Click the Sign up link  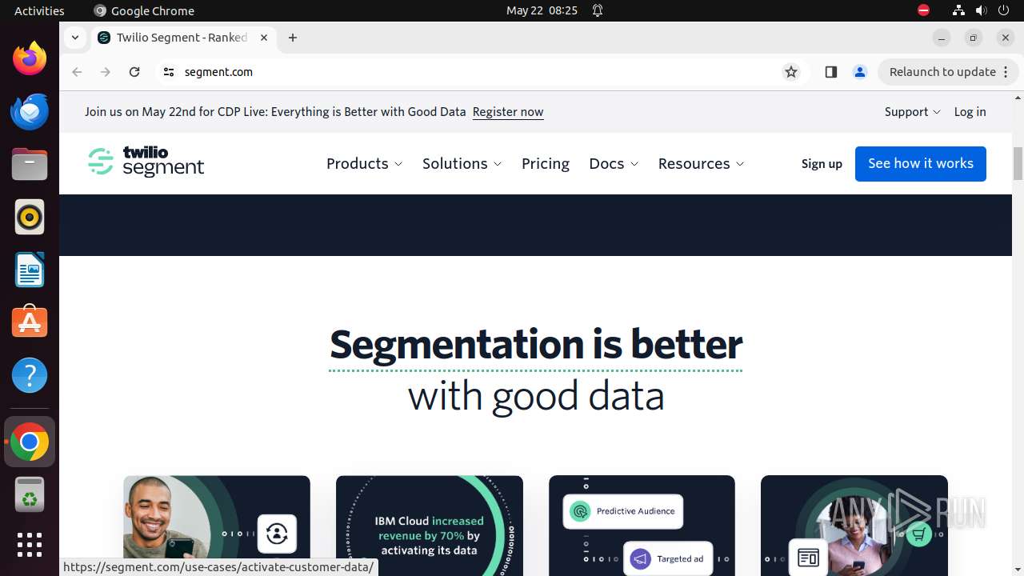[x=822, y=163]
